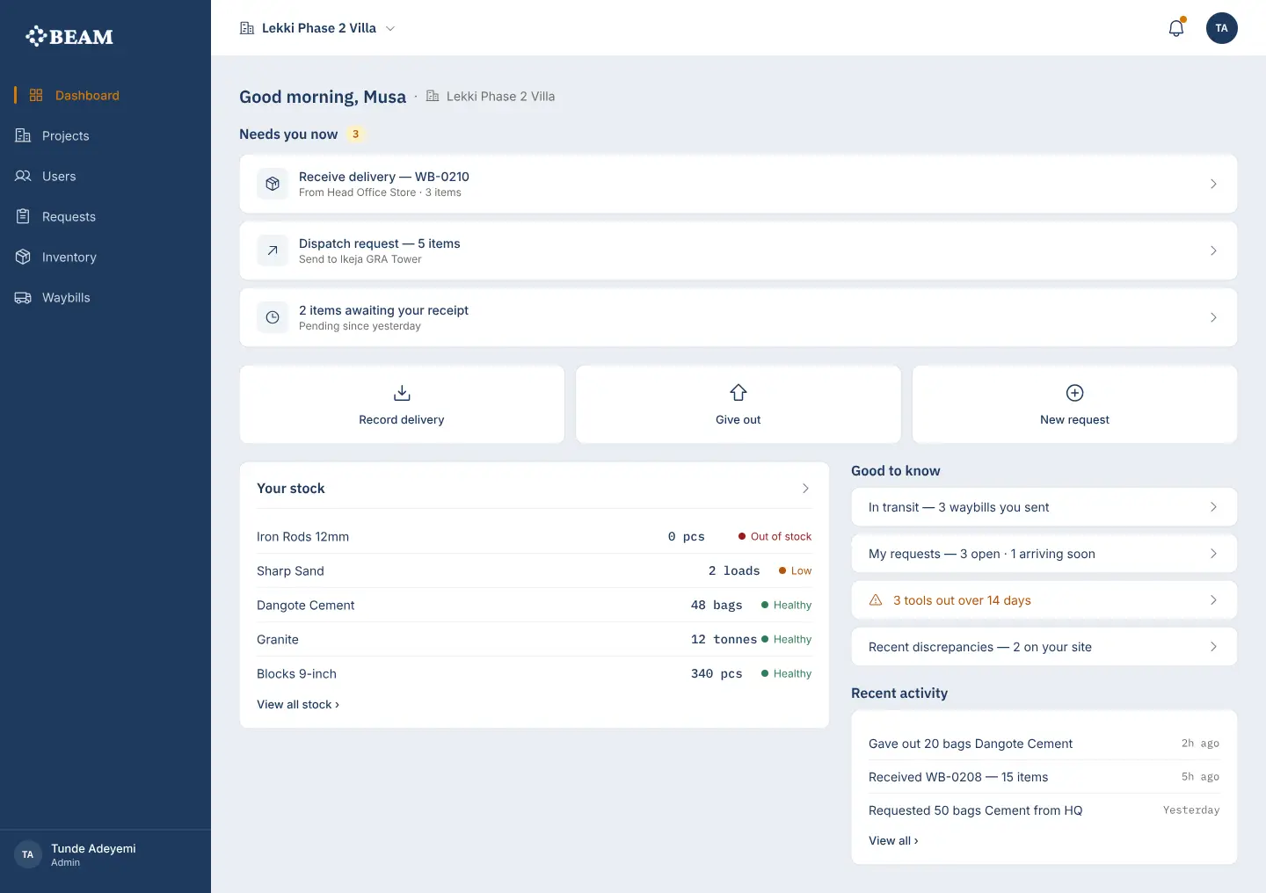Viewport: 1266px width, 893px height.
Task: Open chevron on Recent discrepancies card
Action: [x=1213, y=647]
